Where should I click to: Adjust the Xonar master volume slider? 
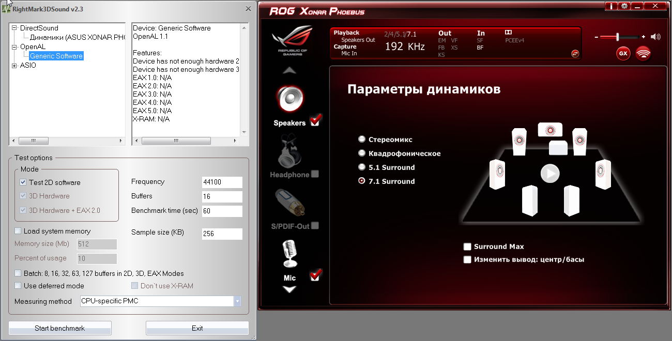tap(617, 37)
